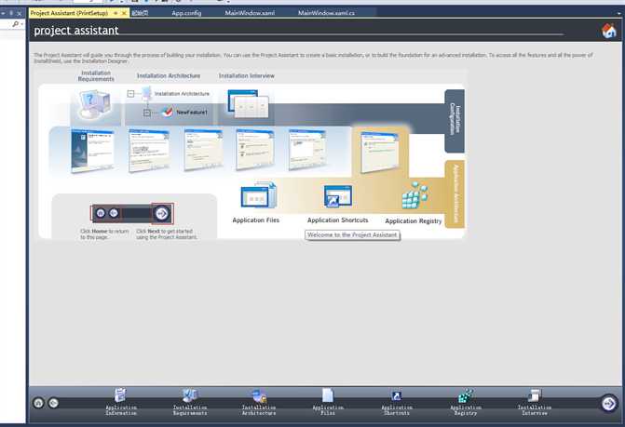Click the house icon in the project assistant header
Screen dimensions: 625x427
[x=608, y=31]
